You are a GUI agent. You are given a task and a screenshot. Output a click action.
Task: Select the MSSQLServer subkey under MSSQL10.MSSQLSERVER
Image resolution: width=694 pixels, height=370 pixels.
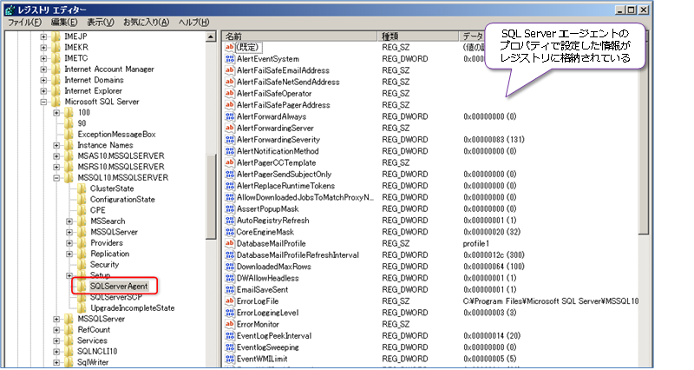coord(115,232)
